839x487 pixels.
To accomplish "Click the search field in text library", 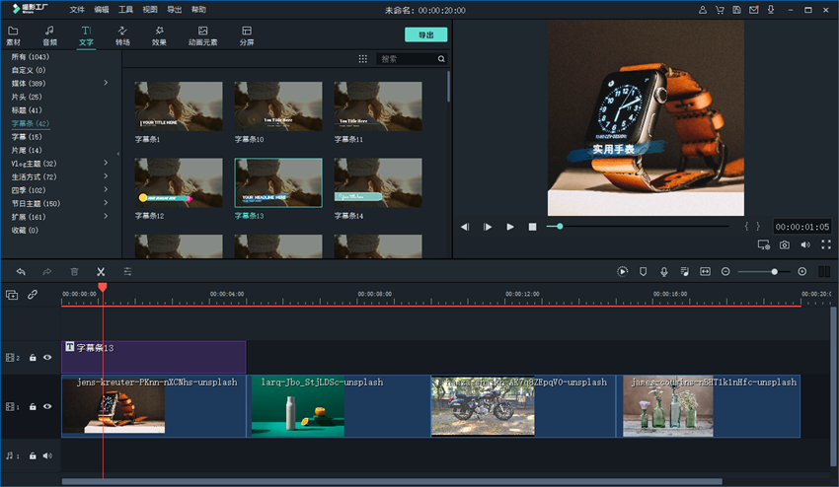I will click(407, 59).
